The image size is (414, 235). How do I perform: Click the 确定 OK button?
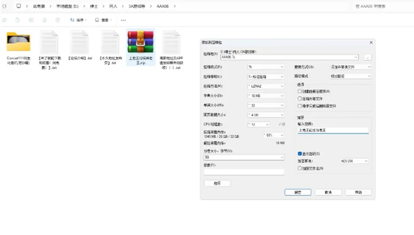(298, 192)
